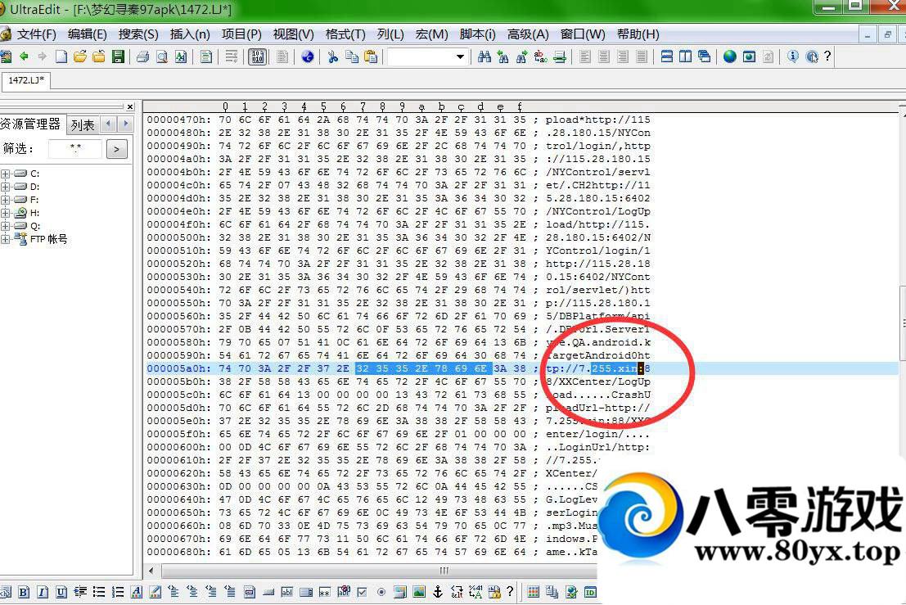Viewport: 906px width, 605px height.
Task: Click the Open file folder icon
Action: pyautogui.click(x=80, y=56)
